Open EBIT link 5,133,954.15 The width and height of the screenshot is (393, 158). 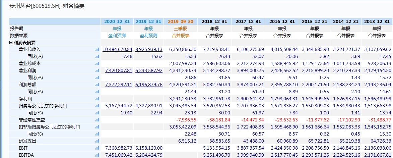click(216, 149)
